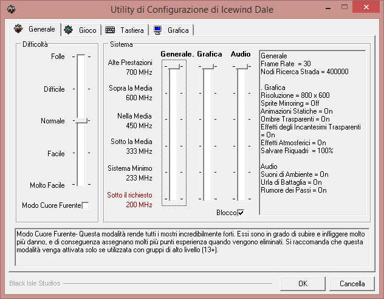The height and width of the screenshot is (299, 384).
Task: Click the Sprite Mirroring = Off line
Action: tap(290, 103)
